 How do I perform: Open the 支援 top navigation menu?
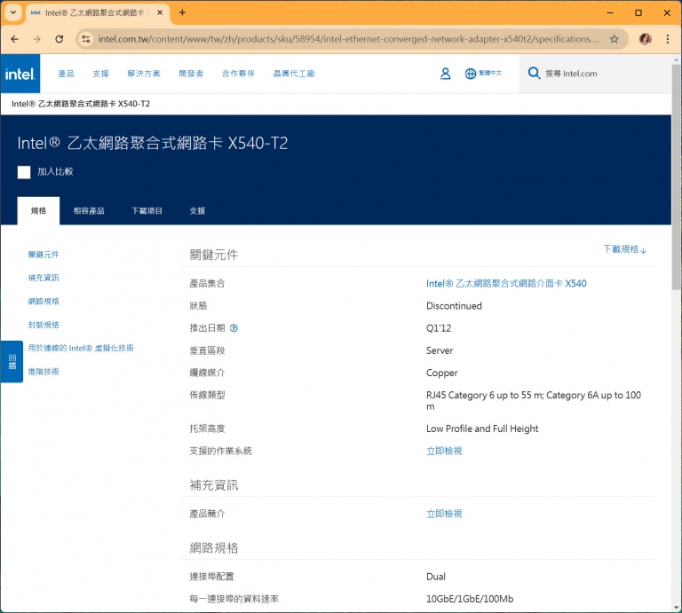click(100, 74)
